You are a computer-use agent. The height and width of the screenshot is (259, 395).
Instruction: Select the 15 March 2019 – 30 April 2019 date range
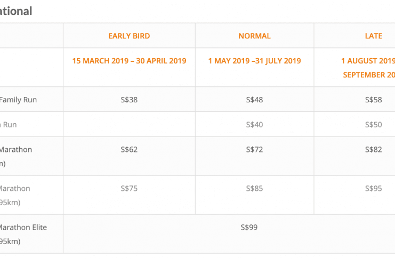tap(129, 61)
